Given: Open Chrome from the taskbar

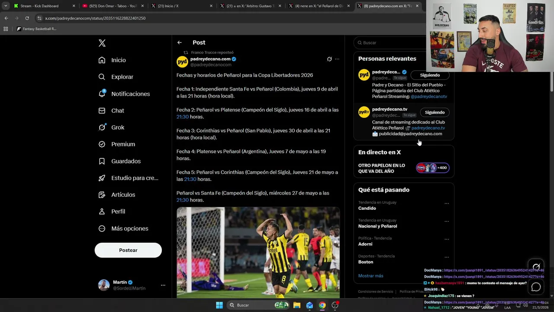Looking at the screenshot, I should click(322, 305).
